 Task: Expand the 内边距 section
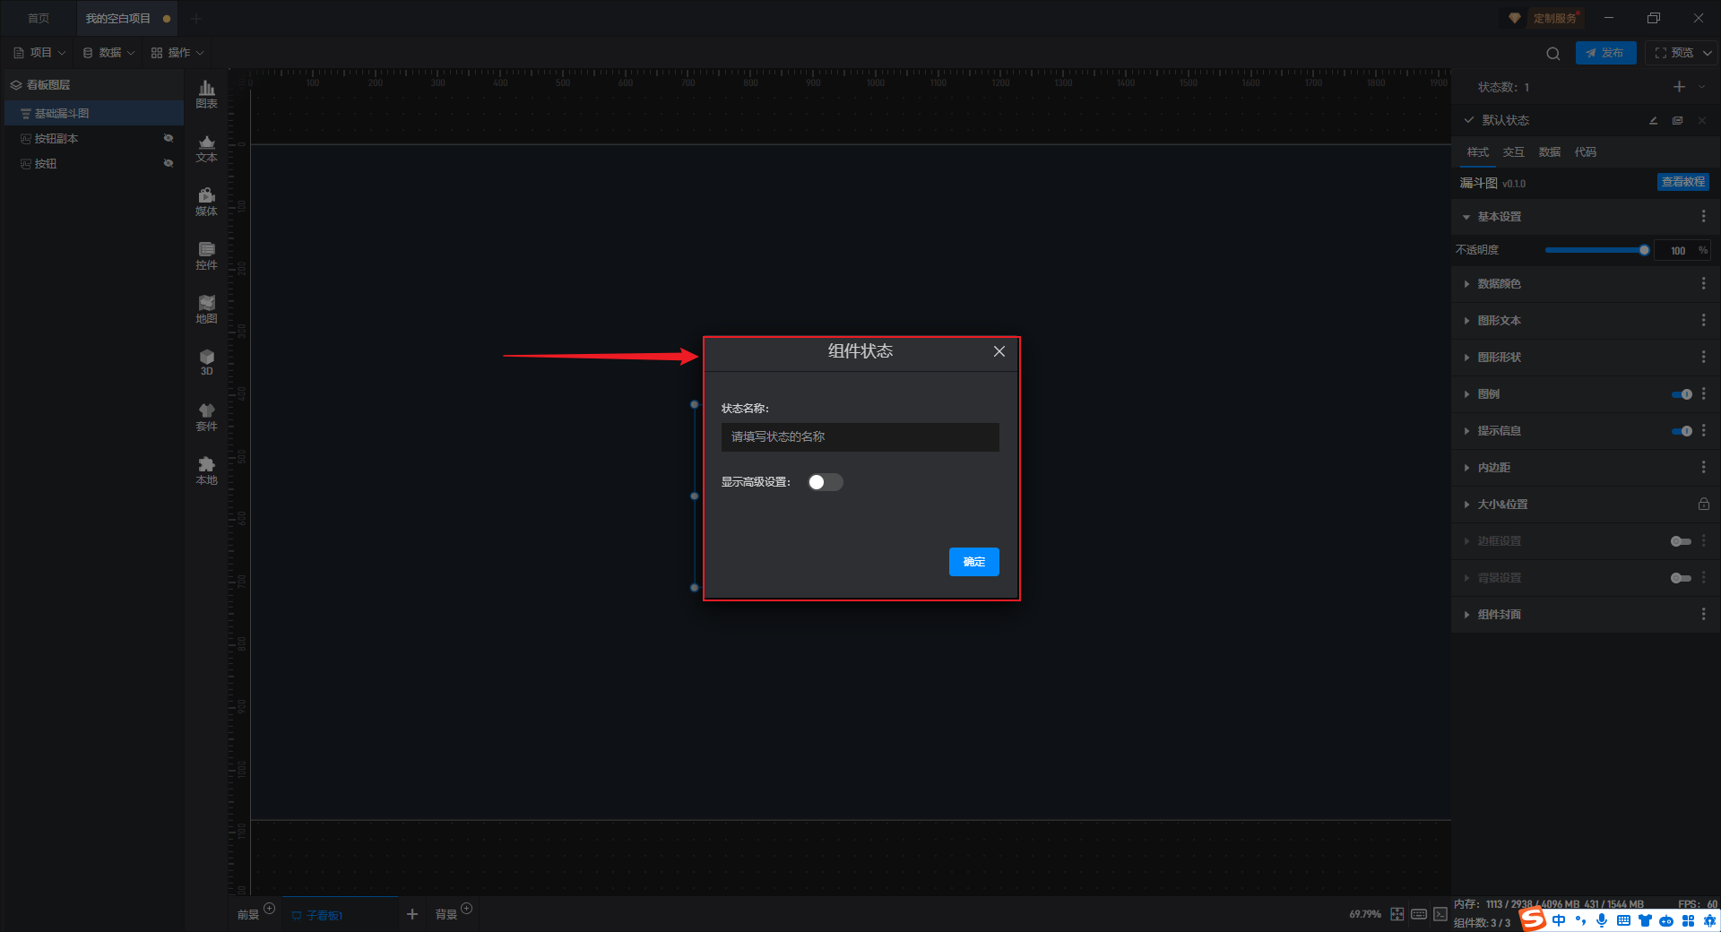click(1466, 468)
